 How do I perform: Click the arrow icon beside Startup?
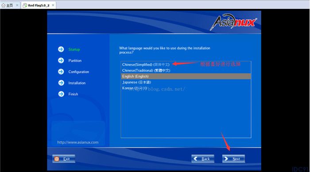(x=61, y=49)
